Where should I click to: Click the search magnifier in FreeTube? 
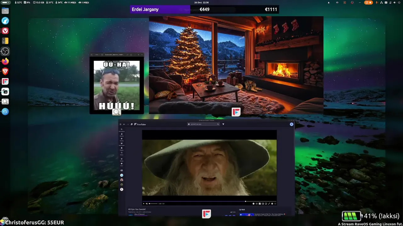pyautogui.click(x=218, y=124)
